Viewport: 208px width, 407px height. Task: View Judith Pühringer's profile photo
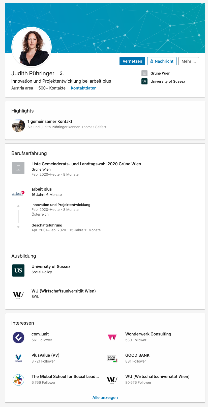32,47
